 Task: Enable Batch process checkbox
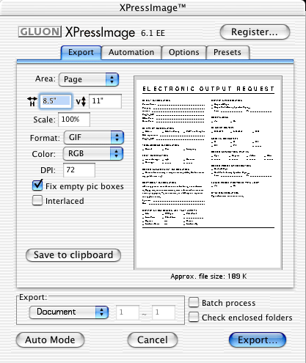point(194,302)
